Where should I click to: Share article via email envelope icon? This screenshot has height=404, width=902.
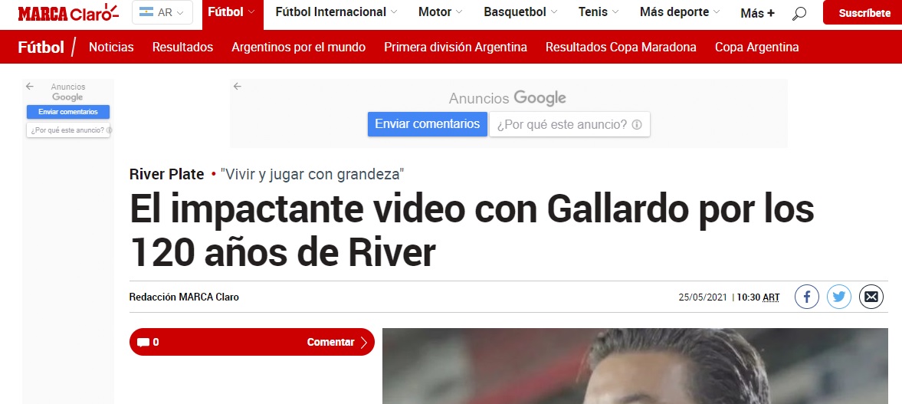click(x=871, y=297)
